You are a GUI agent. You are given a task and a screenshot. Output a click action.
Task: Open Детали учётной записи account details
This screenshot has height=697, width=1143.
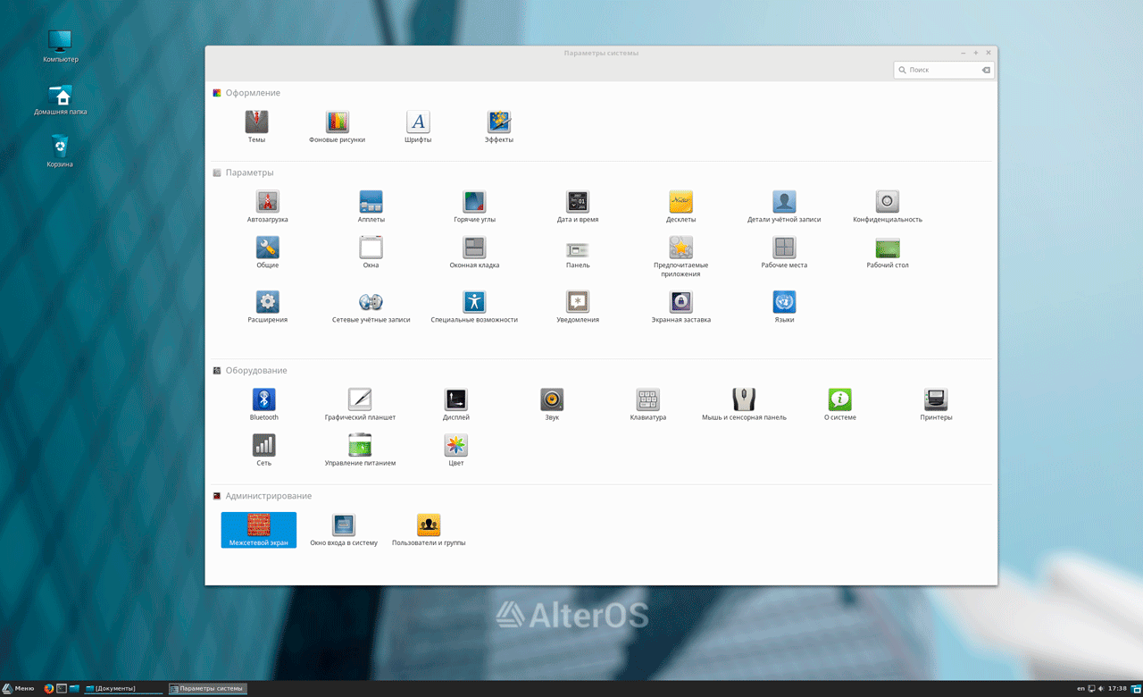coord(784,206)
